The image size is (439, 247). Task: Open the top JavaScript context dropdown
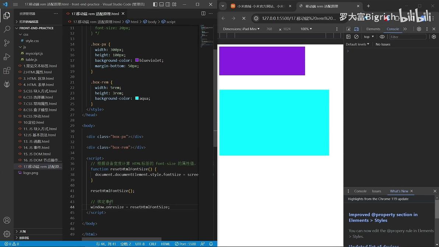coord(369,37)
